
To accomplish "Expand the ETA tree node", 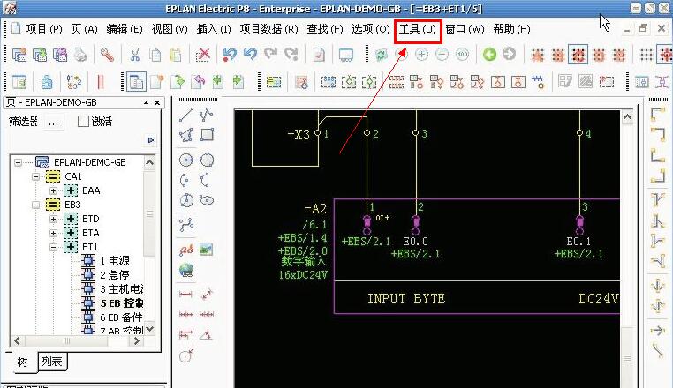I will tap(53, 233).
